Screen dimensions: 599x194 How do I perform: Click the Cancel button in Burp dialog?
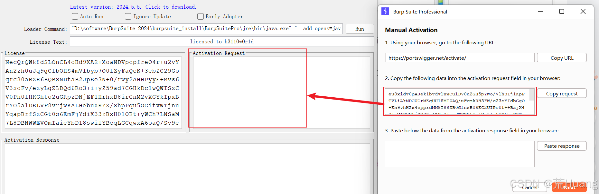point(529,187)
